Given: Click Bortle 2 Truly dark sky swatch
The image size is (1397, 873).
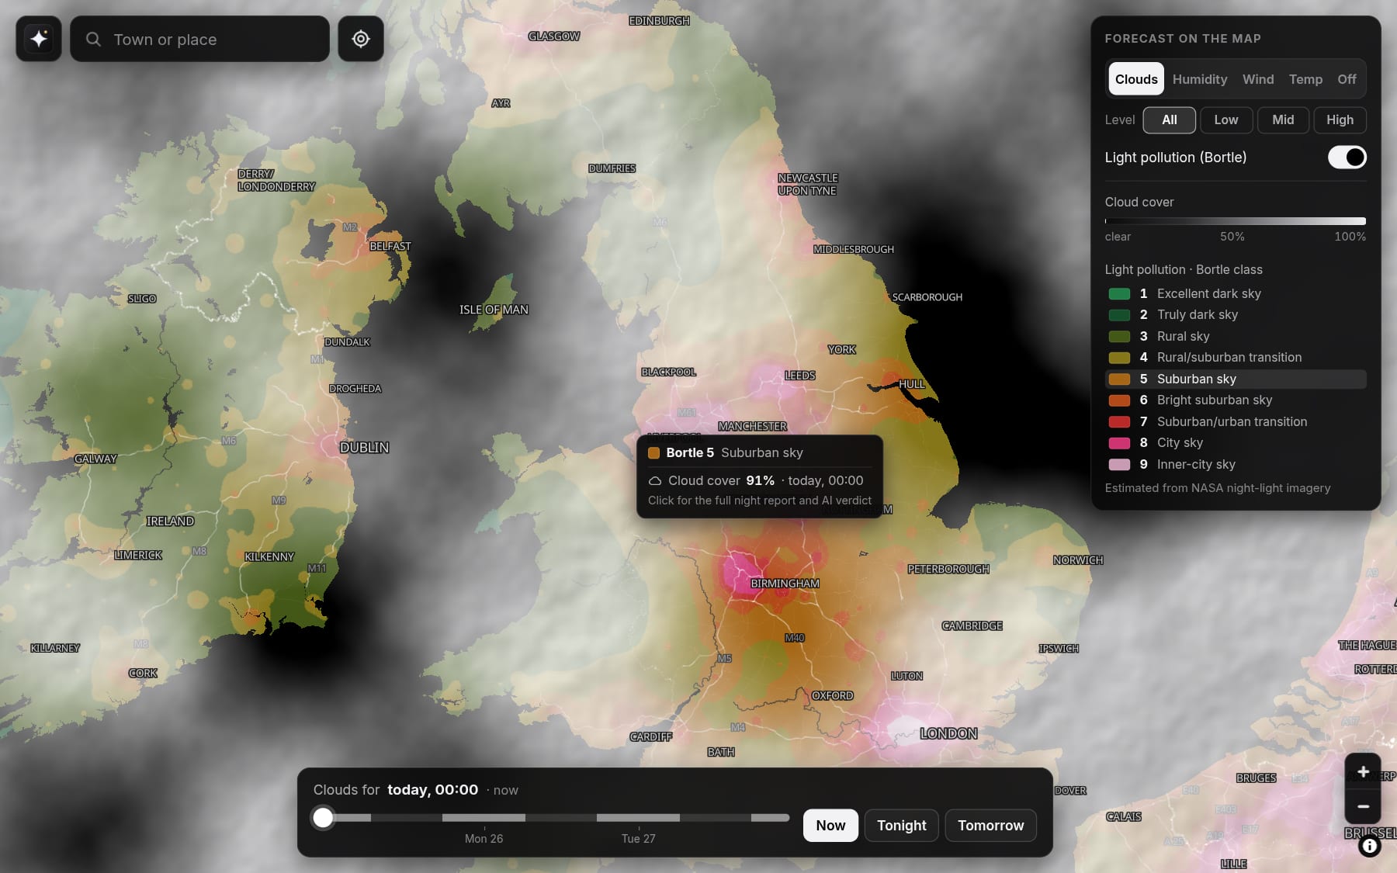Looking at the screenshot, I should [1119, 315].
